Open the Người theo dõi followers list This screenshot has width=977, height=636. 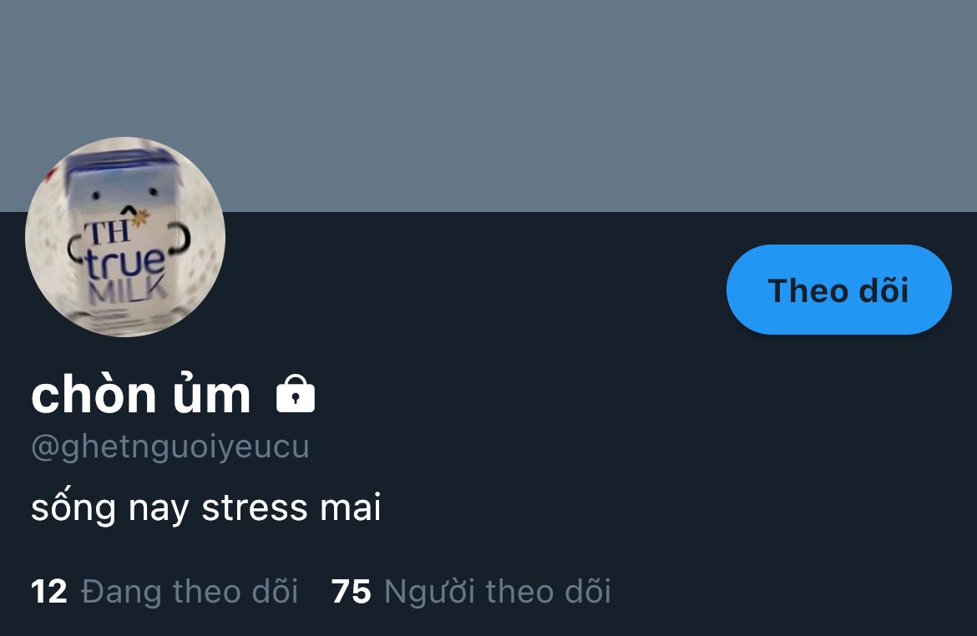point(471,591)
